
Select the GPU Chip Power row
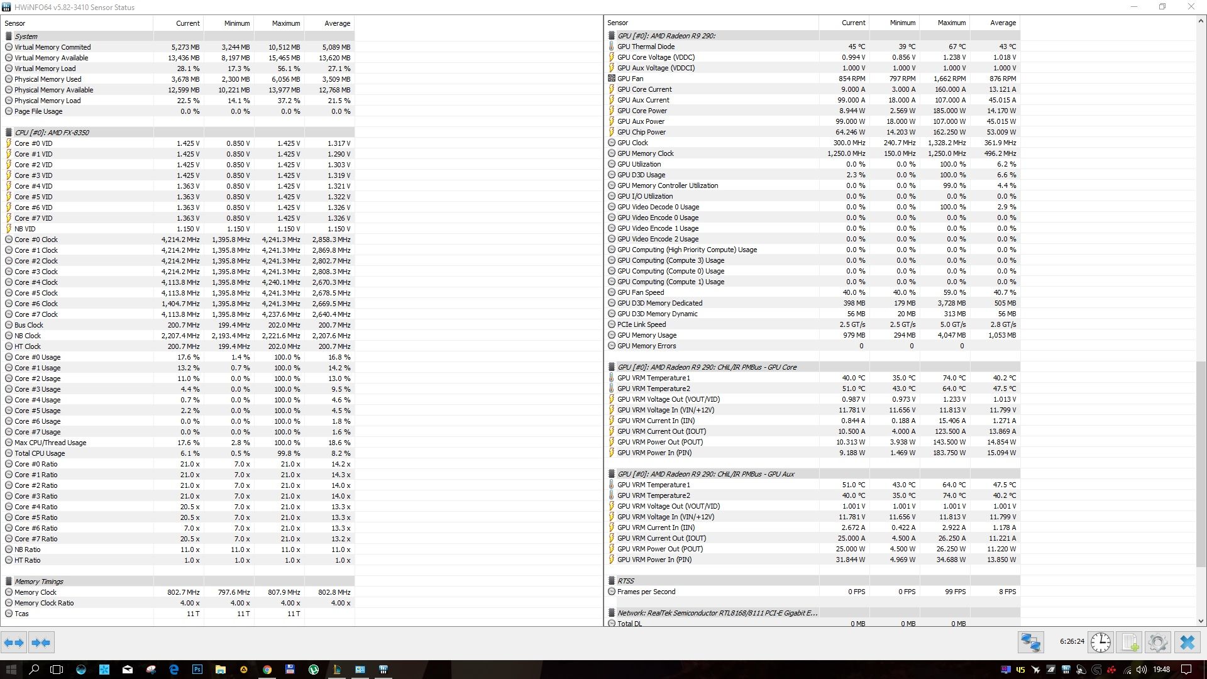(812, 132)
